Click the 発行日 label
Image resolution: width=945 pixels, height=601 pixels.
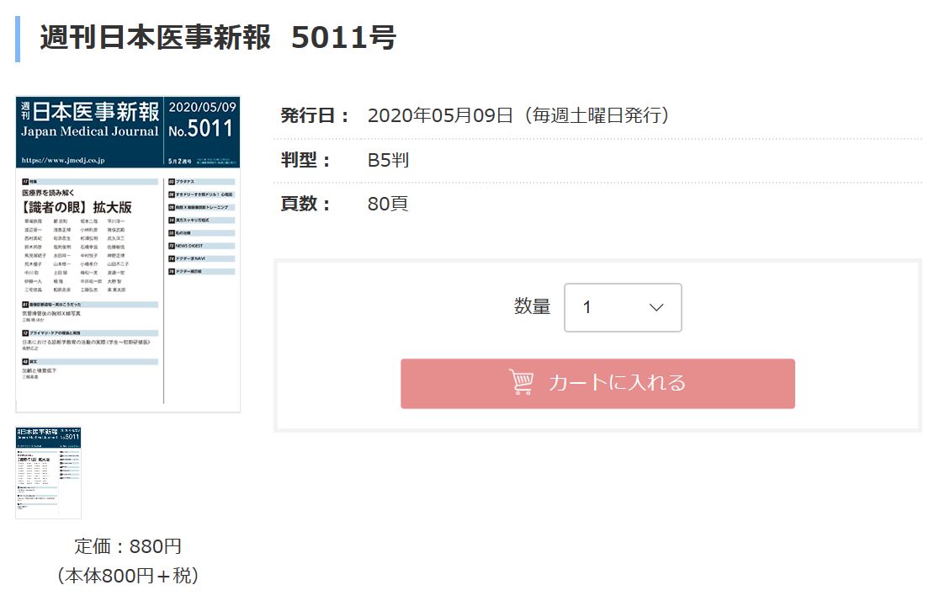click(314, 115)
